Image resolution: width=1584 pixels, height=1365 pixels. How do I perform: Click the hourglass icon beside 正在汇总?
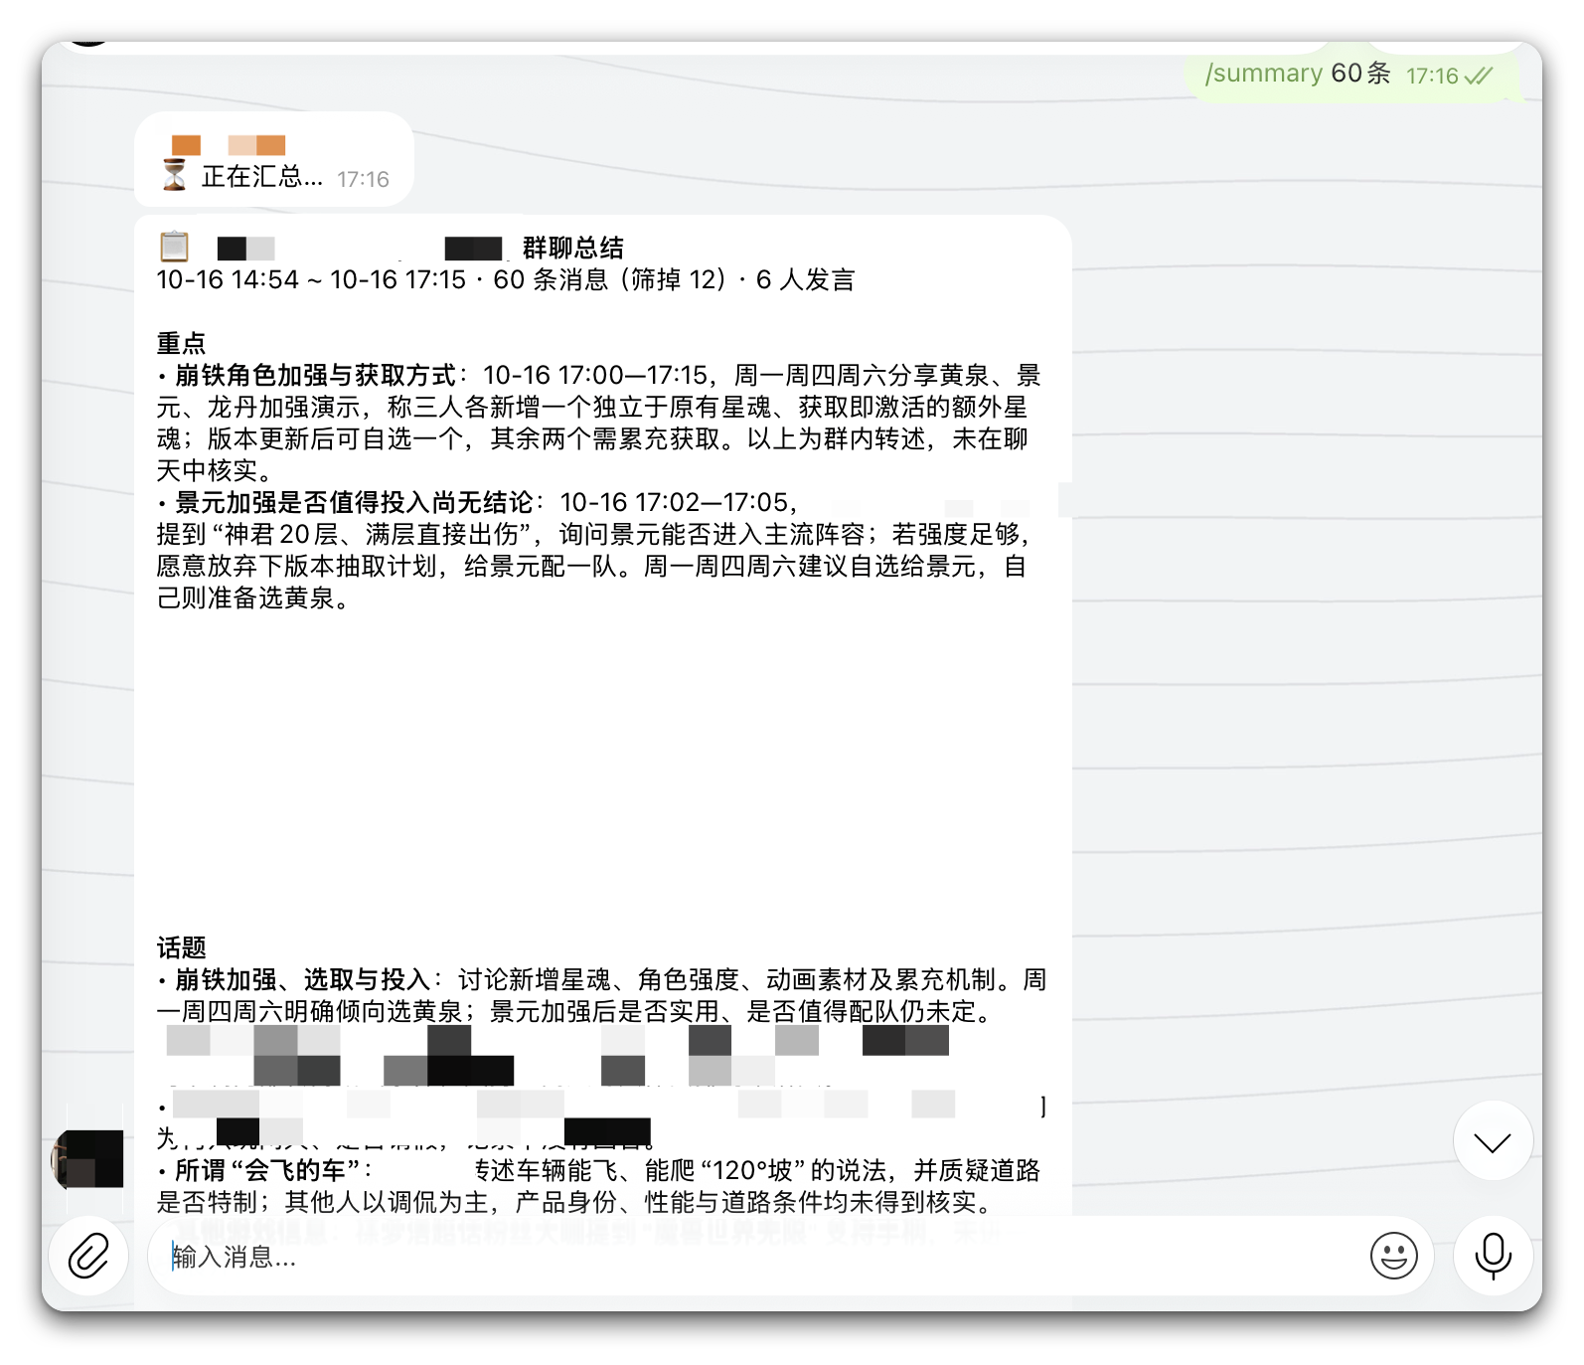(174, 176)
